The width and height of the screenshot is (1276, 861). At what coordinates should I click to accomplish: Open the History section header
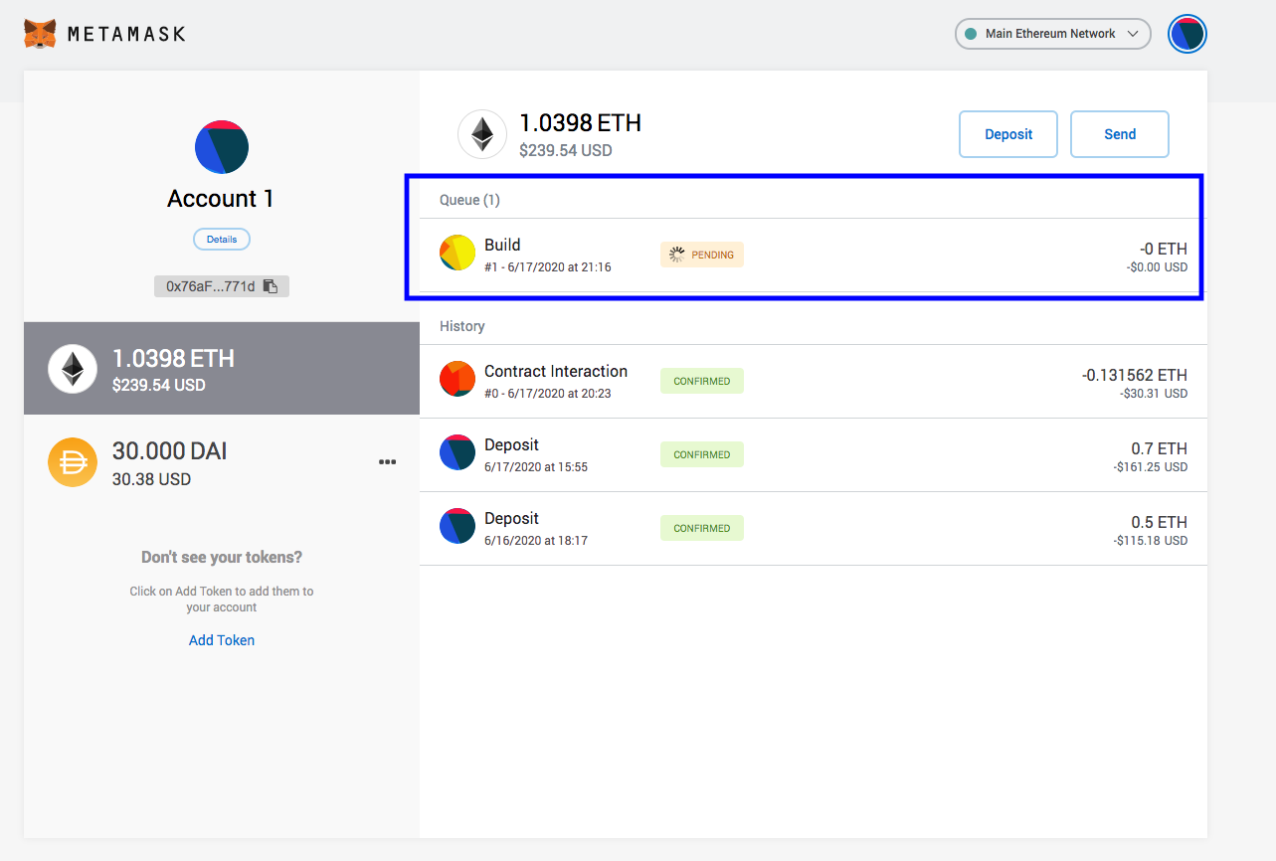pyautogui.click(x=462, y=326)
